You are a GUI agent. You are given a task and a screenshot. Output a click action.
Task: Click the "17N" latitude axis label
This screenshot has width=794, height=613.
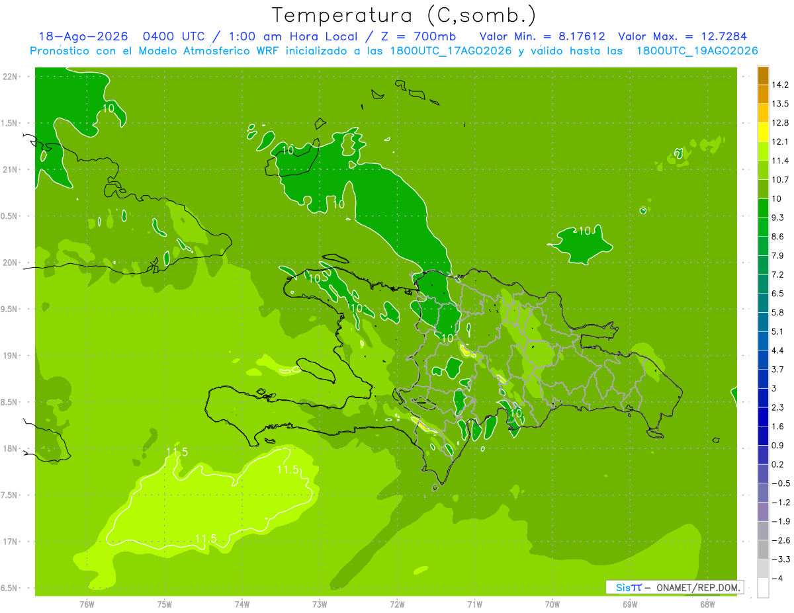(10, 542)
